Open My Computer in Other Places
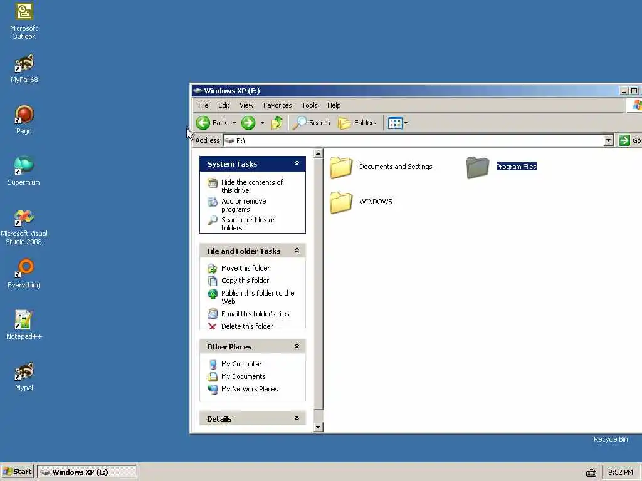Screen dimensions: 642x481 pos(241,364)
